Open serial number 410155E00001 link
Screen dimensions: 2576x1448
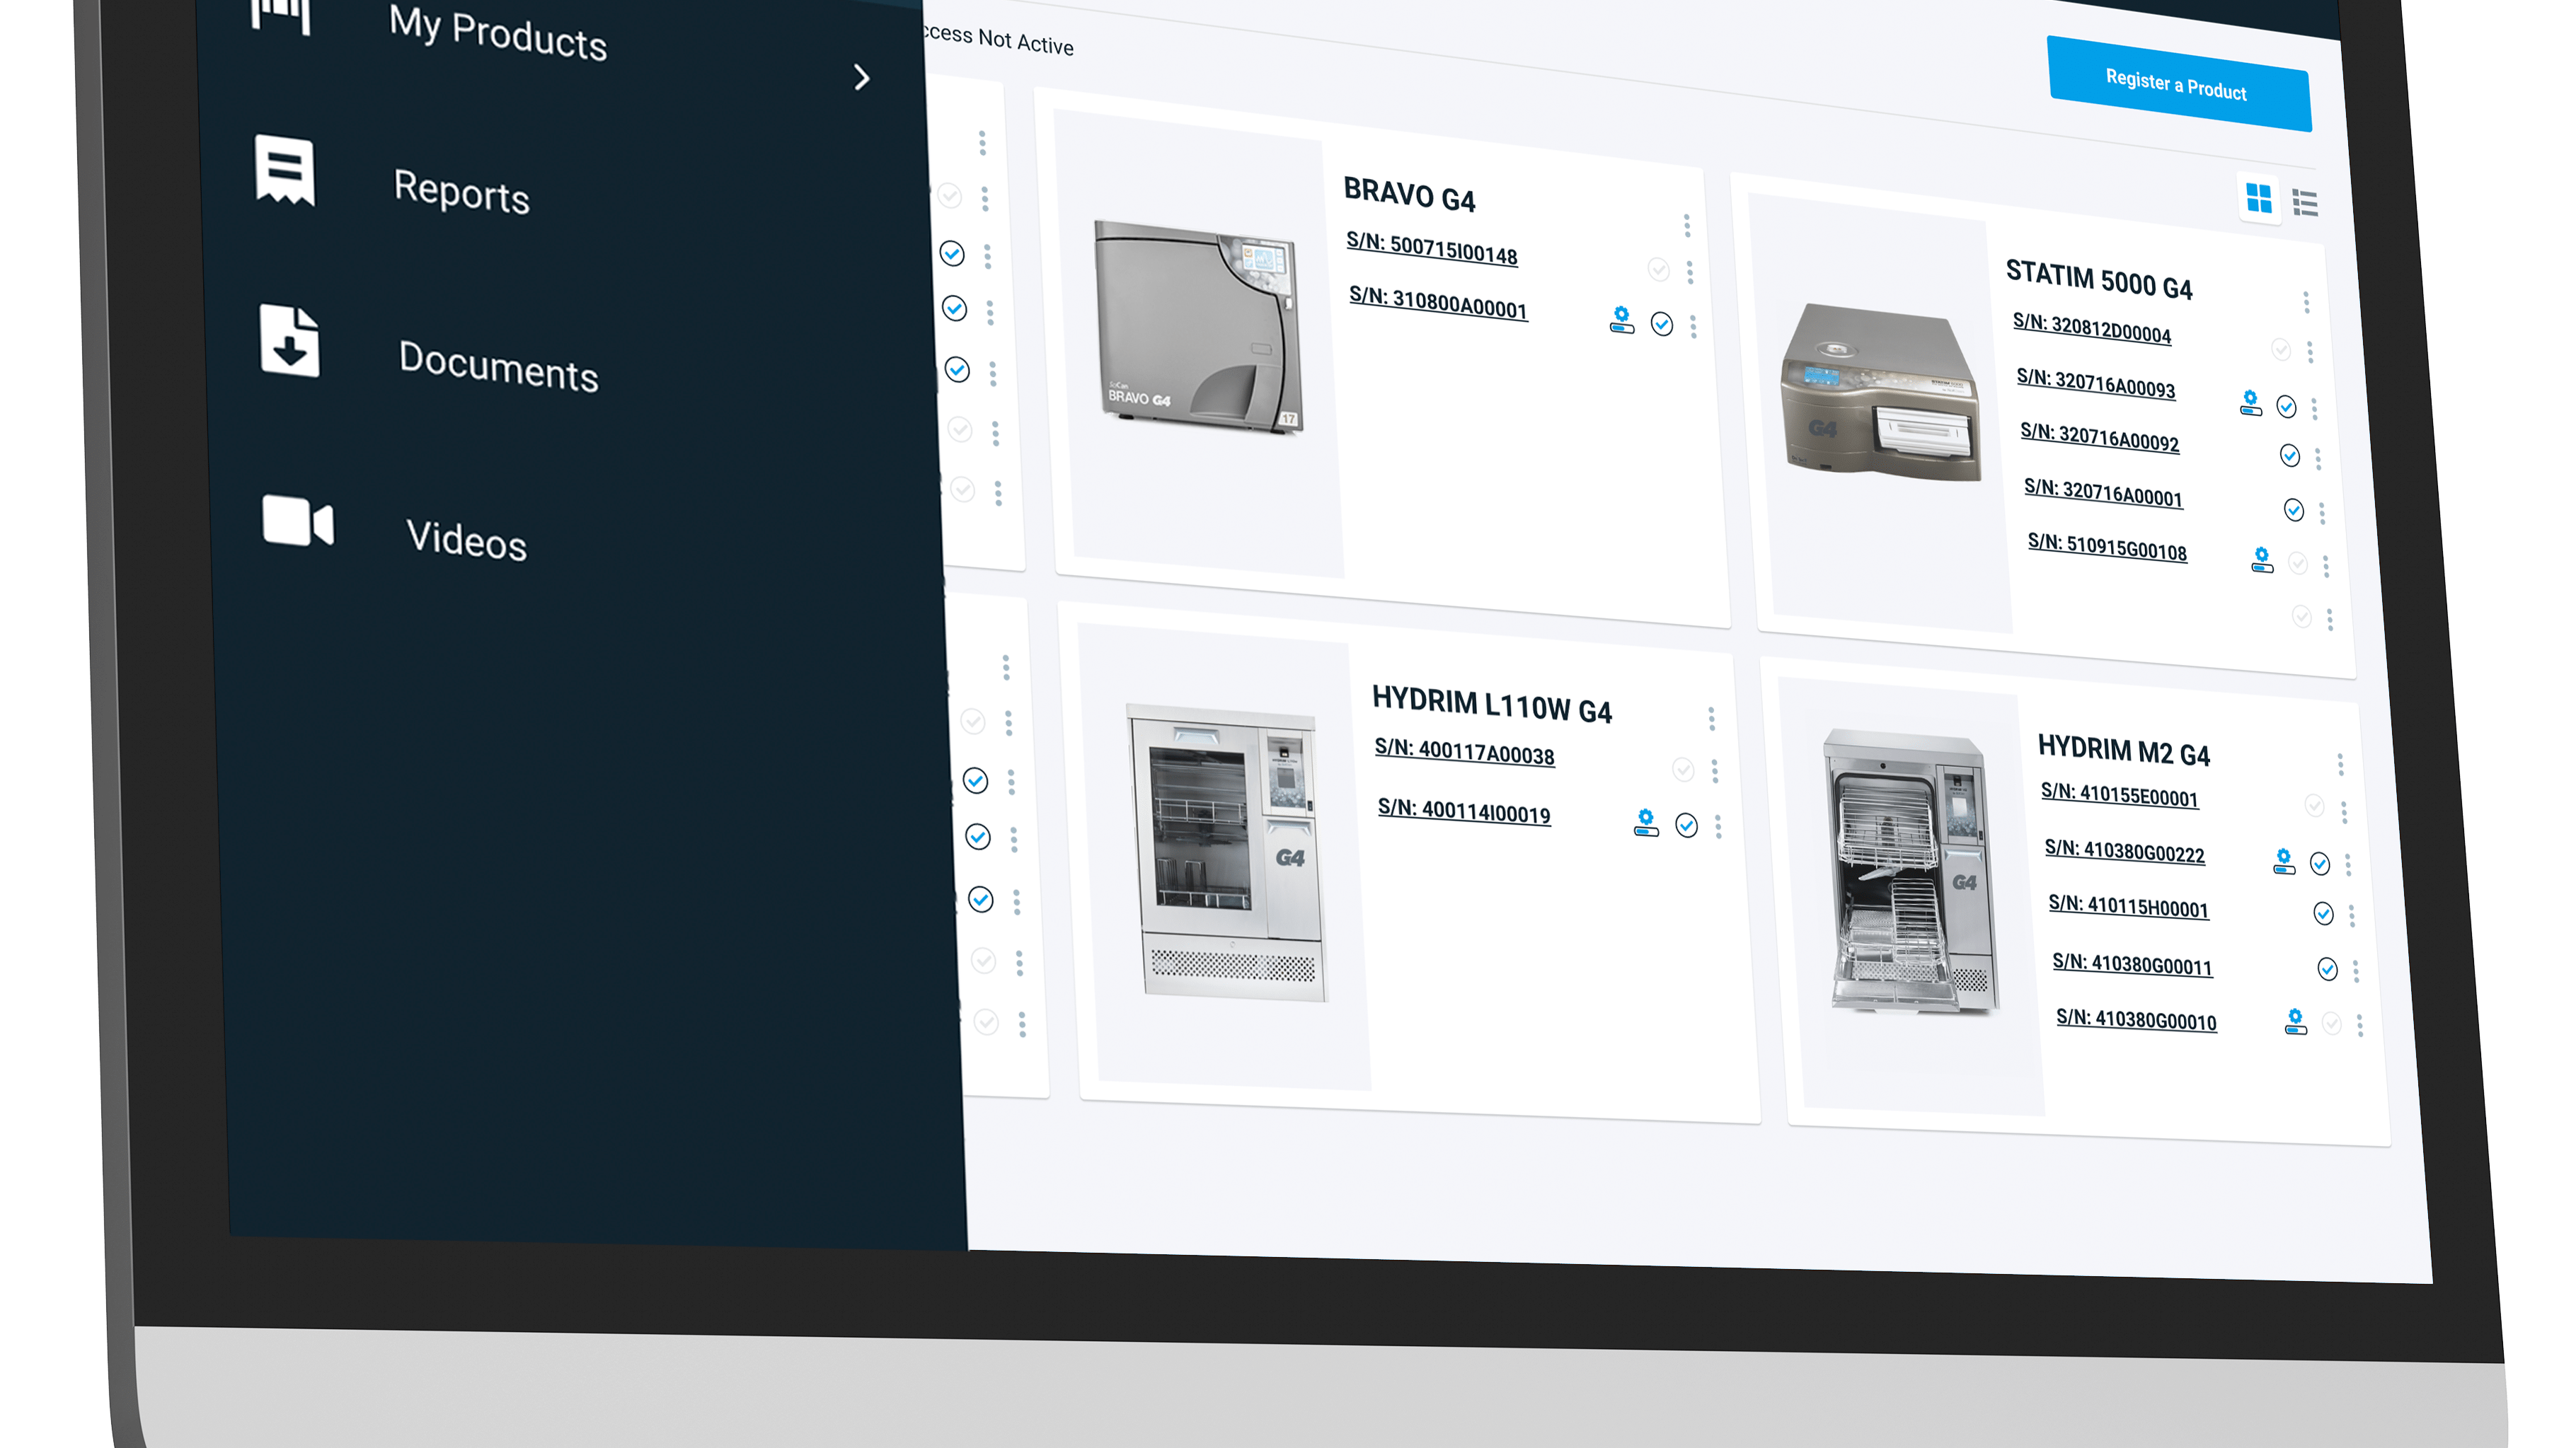click(x=2119, y=796)
